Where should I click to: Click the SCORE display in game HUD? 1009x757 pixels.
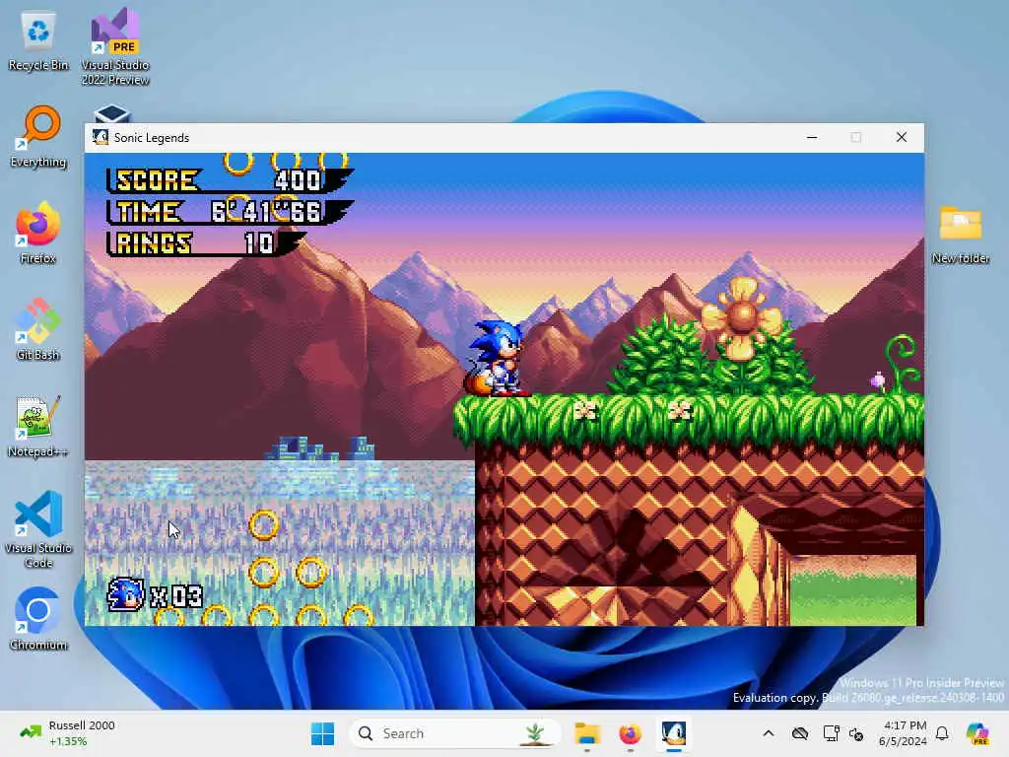coord(229,180)
